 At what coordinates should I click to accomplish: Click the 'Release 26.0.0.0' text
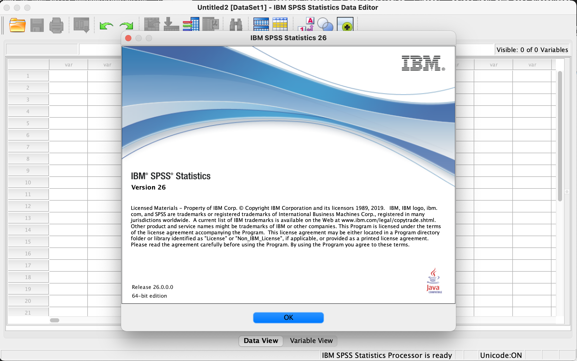(x=152, y=287)
